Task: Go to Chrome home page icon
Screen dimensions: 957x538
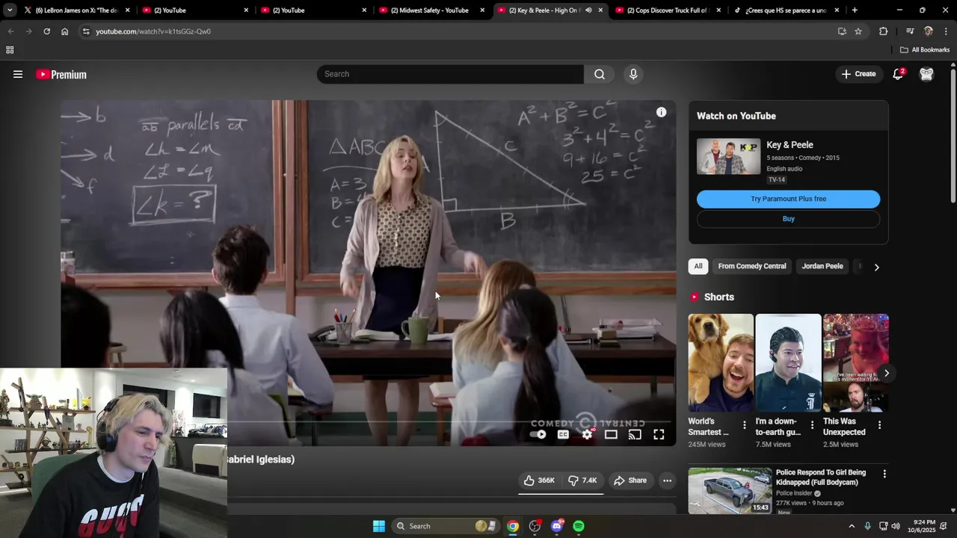Action: click(64, 31)
